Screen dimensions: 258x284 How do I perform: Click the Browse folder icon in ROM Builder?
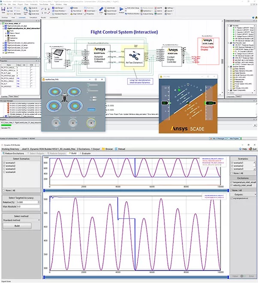click(x=103, y=149)
